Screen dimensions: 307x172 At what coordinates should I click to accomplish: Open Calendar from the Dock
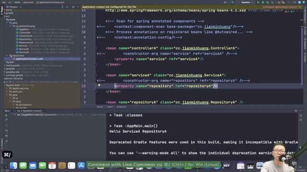52,166
